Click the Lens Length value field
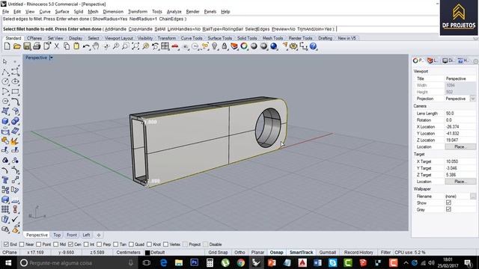This screenshot has height=269, width=479. (x=460, y=114)
